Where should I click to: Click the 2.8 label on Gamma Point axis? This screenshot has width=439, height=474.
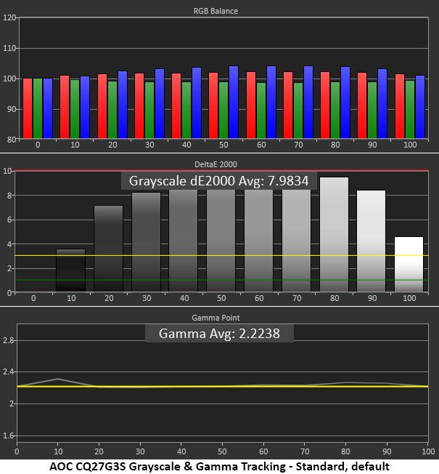(9, 341)
